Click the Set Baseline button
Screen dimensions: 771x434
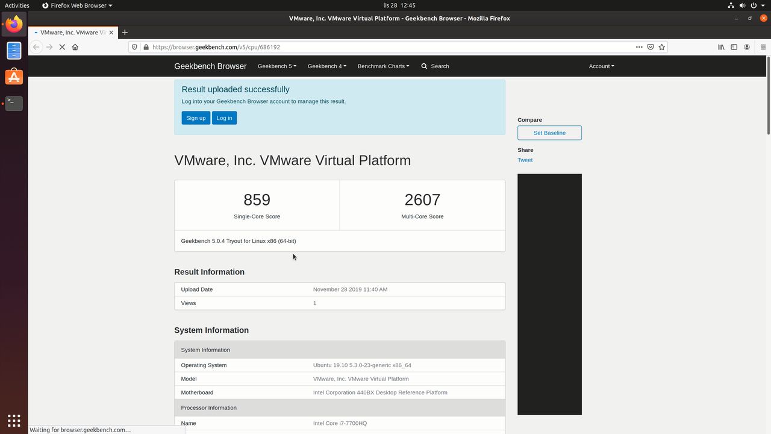pos(549,133)
